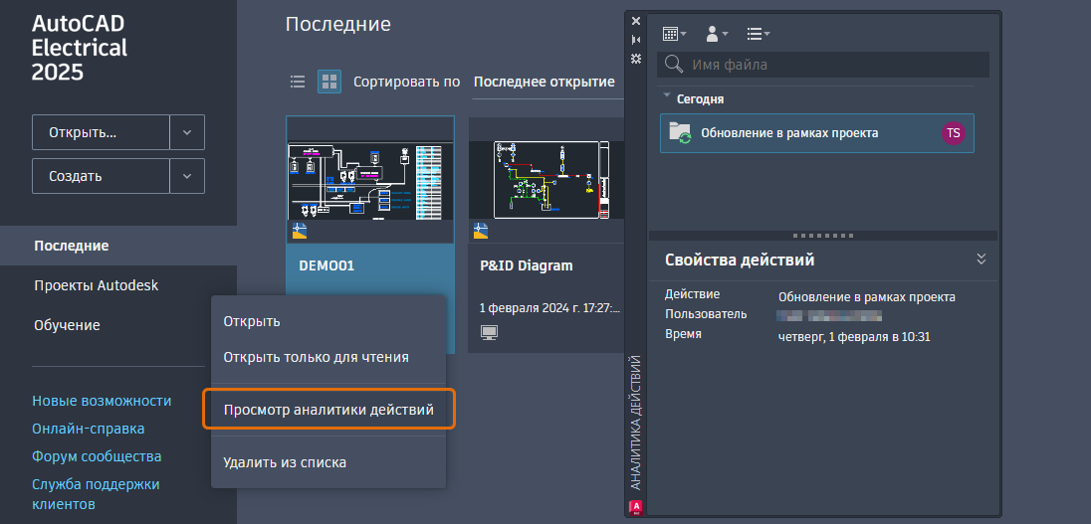Click the file type icon under DEMO01 thumbnail
This screenshot has height=524, width=1091.
coord(300,231)
